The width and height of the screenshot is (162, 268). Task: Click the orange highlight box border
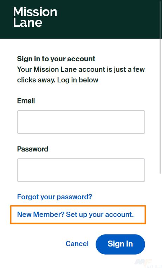coord(78,206)
